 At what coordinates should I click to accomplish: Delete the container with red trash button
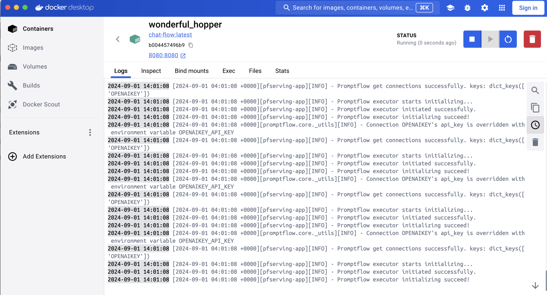532,39
